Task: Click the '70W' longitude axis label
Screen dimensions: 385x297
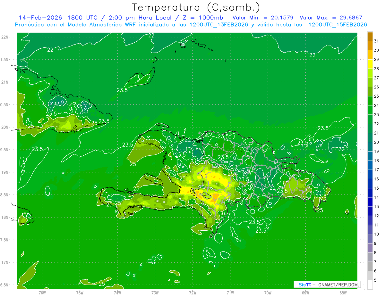Action: (x=268, y=293)
